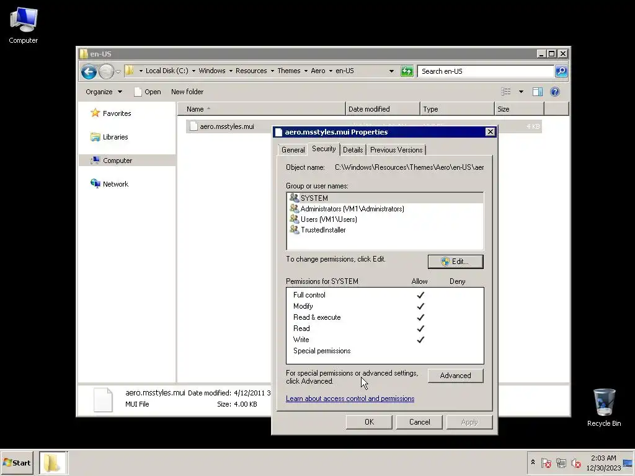
Task: Click New folder in the toolbar
Action: pos(187,92)
